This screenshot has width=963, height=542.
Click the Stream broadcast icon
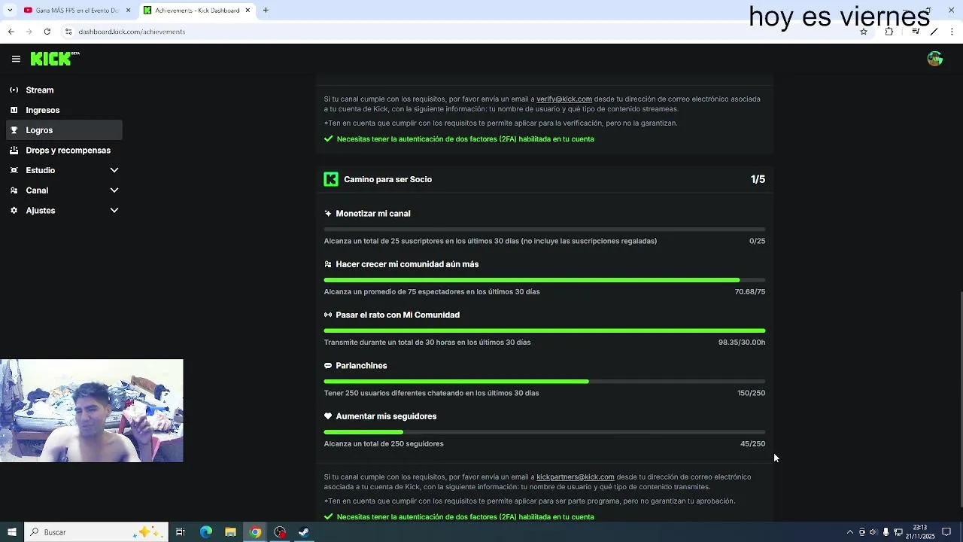coord(14,90)
